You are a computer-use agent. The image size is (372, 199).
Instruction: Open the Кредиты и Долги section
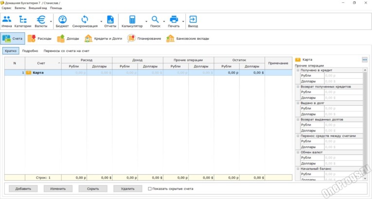coord(103,38)
